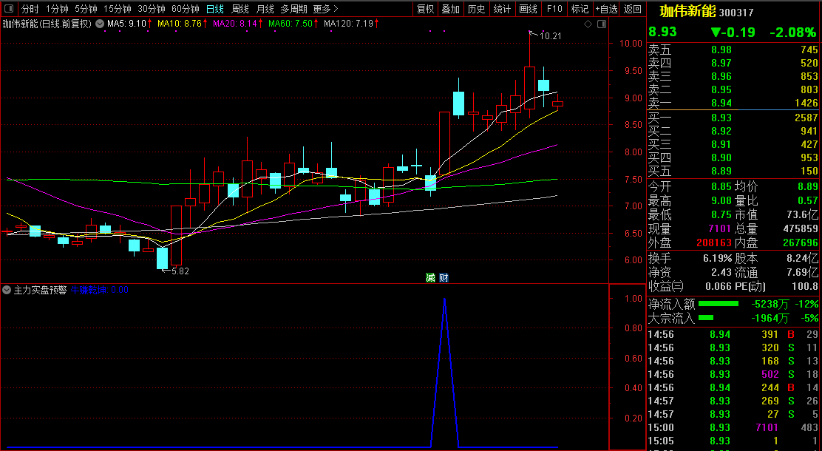Open the 画线 drawing tools
Image resolution: width=822 pixels, height=451 pixels.
click(528, 9)
